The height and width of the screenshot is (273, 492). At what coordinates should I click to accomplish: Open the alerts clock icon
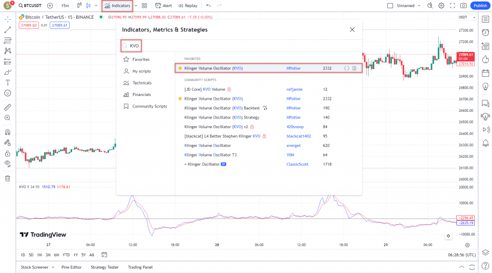pyautogui.click(x=485, y=32)
